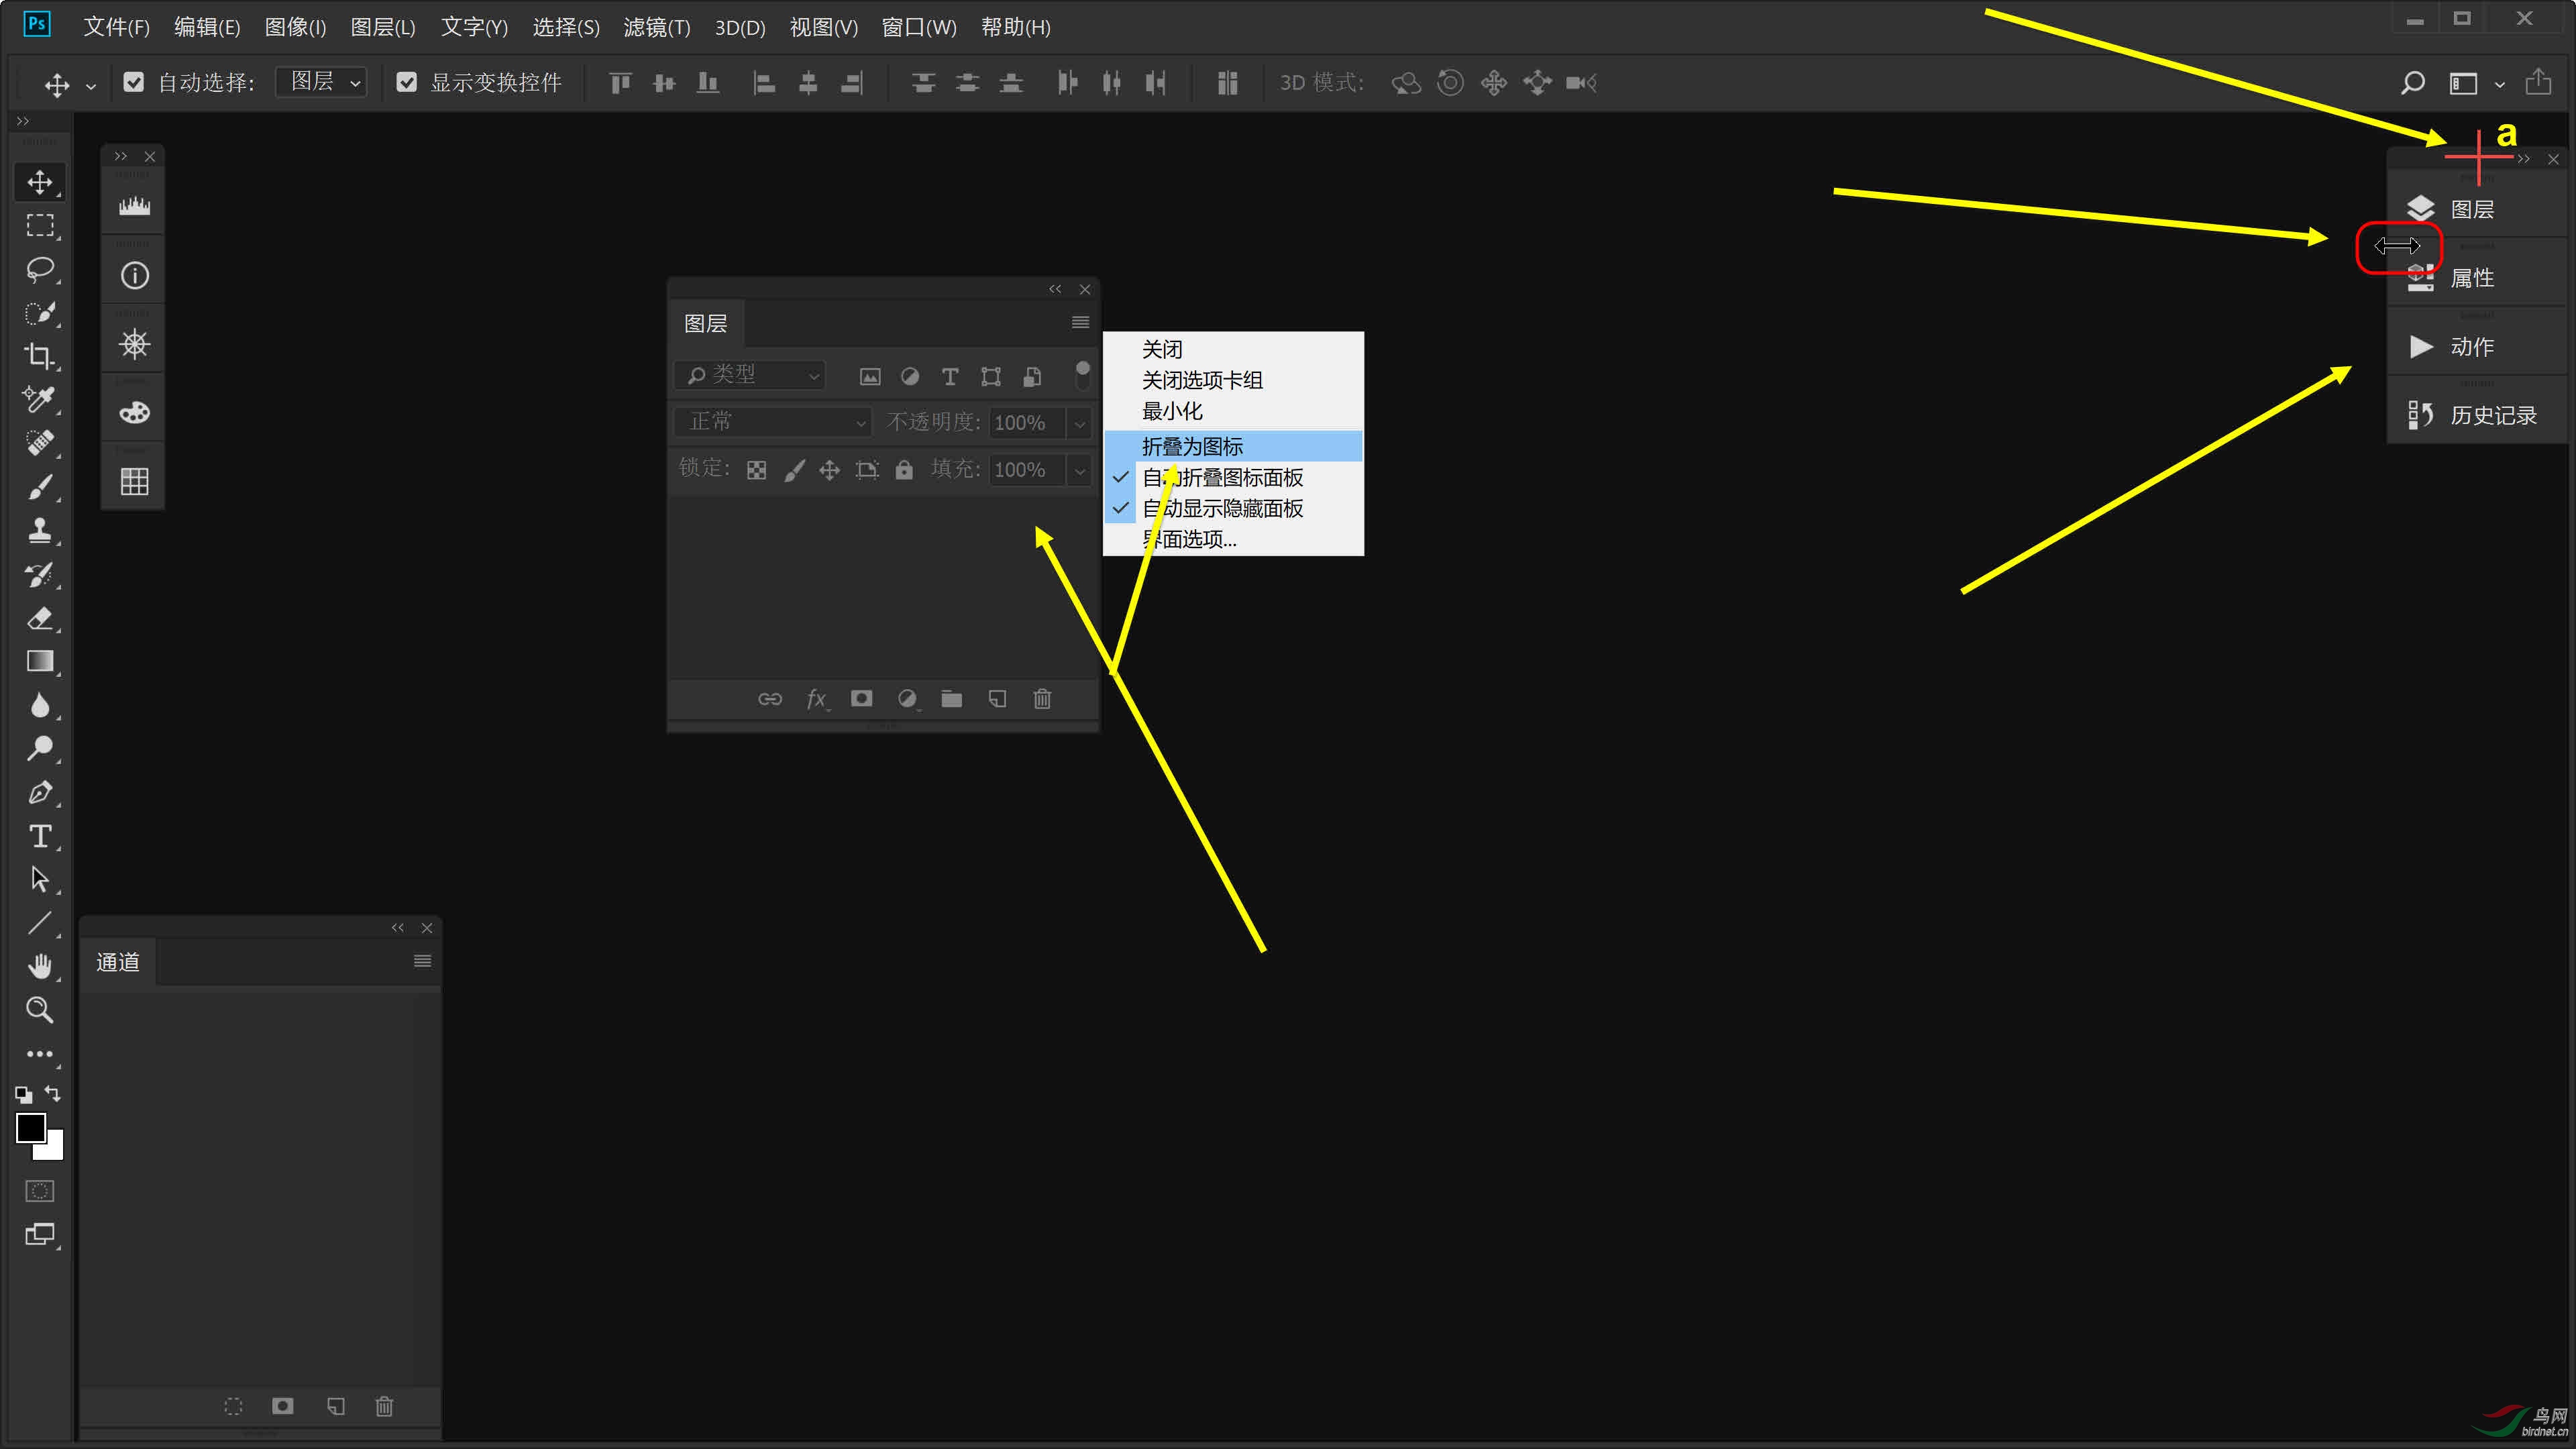Image resolution: width=2576 pixels, height=1449 pixels.
Task: Select the Crop tool
Action: point(40,355)
